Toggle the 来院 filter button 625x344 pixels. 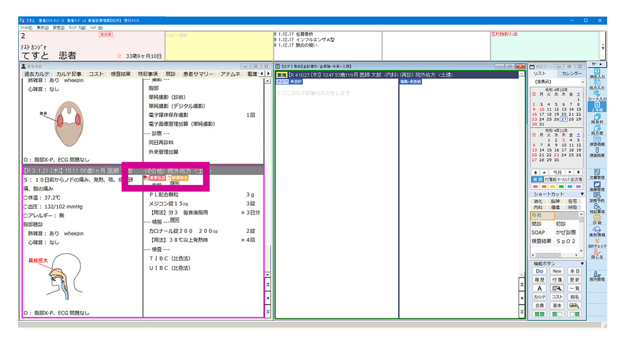click(537, 179)
